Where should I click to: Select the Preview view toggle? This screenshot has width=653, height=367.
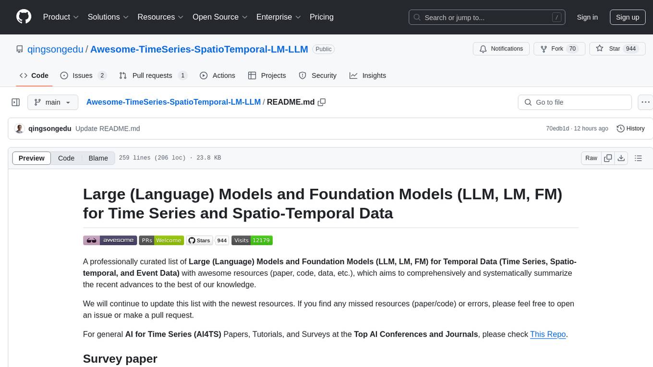click(32, 158)
